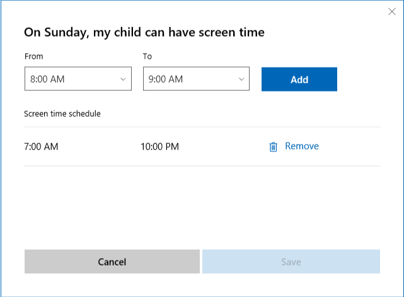Click empty space between 10:00 PM and Remove
The image size is (404, 297).
coord(221,147)
